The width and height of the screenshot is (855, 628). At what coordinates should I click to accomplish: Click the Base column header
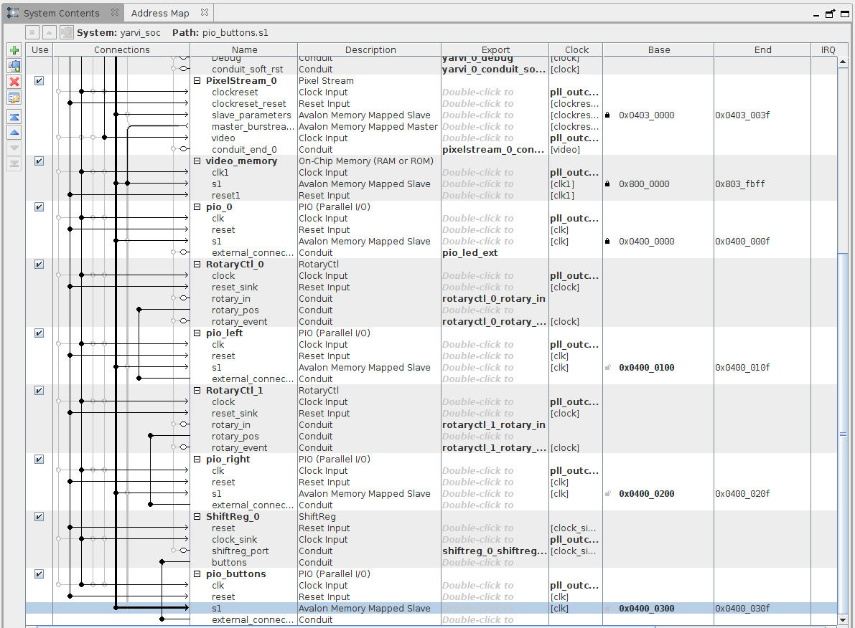point(659,49)
